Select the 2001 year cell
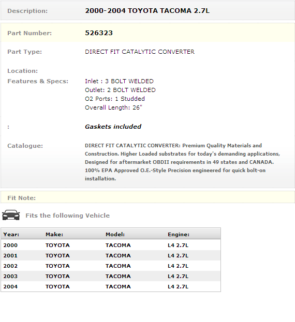Image resolution: width=295 pixels, height=322 pixels. 10,255
